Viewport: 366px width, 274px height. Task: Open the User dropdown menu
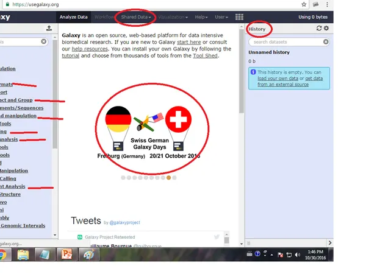point(221,17)
